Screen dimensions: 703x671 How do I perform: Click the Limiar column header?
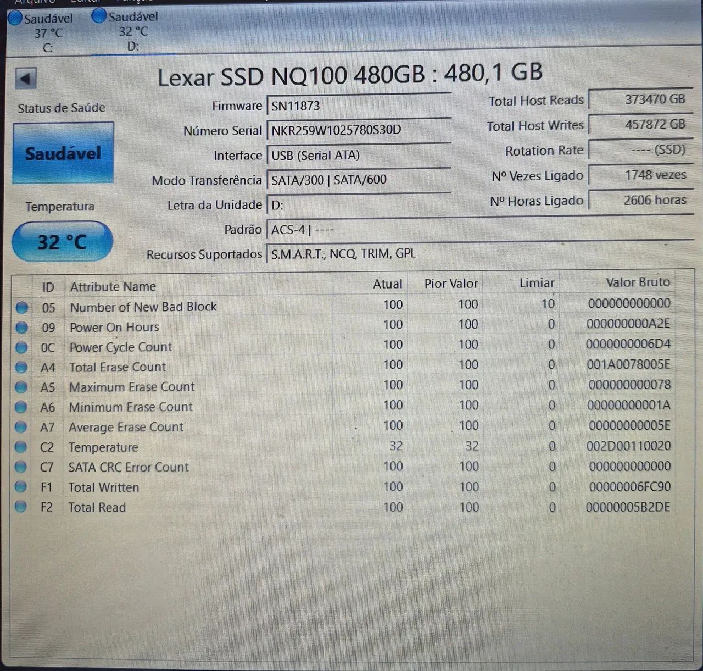point(537,283)
